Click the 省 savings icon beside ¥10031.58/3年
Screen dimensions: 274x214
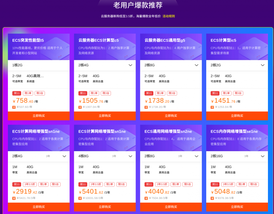[x=80, y=198]
